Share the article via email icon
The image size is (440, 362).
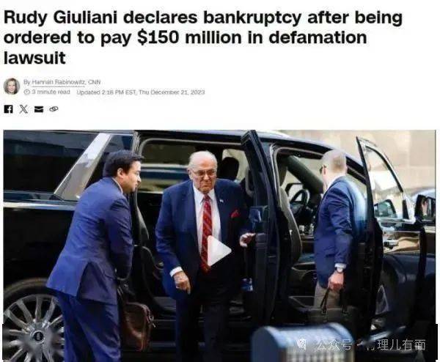(x=39, y=109)
